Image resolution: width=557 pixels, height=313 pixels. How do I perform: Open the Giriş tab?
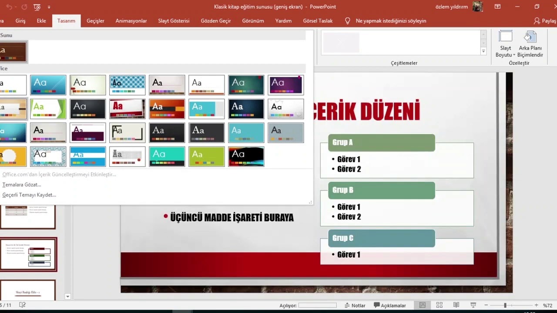click(x=20, y=21)
